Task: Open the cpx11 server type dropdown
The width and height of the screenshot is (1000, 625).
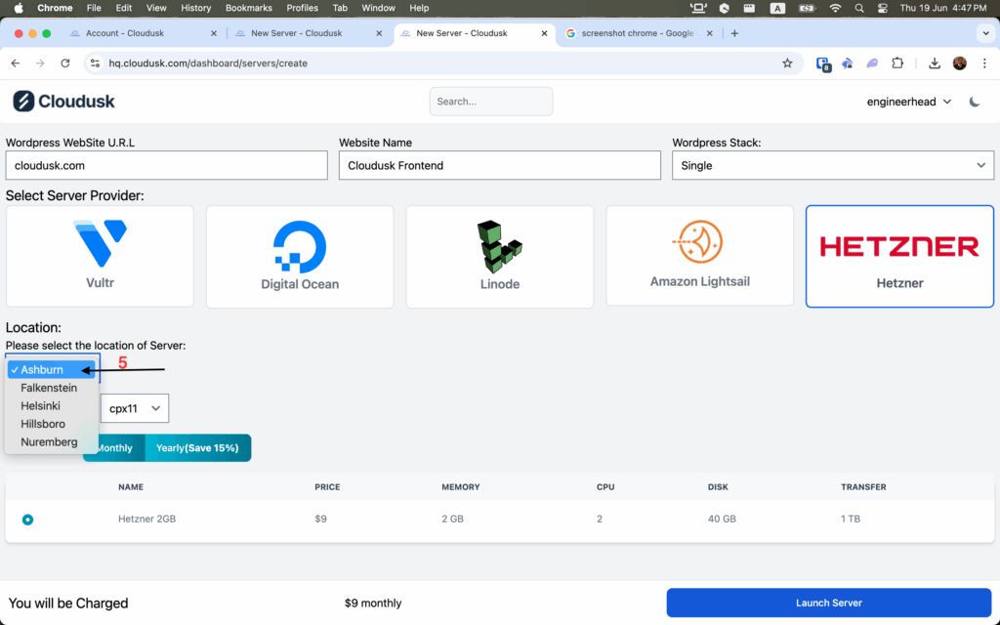Action: (x=135, y=408)
